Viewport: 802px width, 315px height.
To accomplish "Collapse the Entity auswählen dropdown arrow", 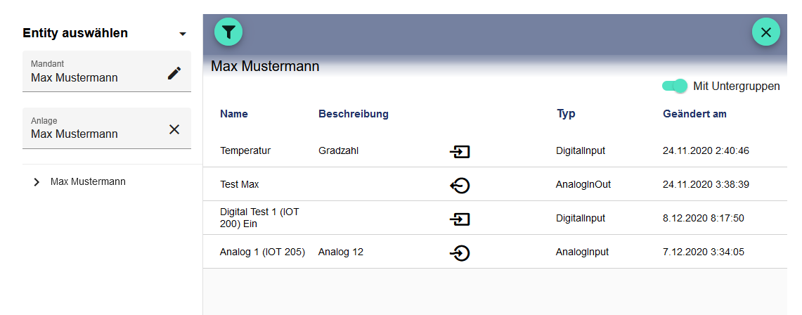I will (183, 34).
